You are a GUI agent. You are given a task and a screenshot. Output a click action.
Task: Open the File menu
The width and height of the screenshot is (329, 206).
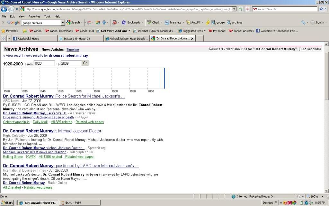pyautogui.click(x=4, y=16)
